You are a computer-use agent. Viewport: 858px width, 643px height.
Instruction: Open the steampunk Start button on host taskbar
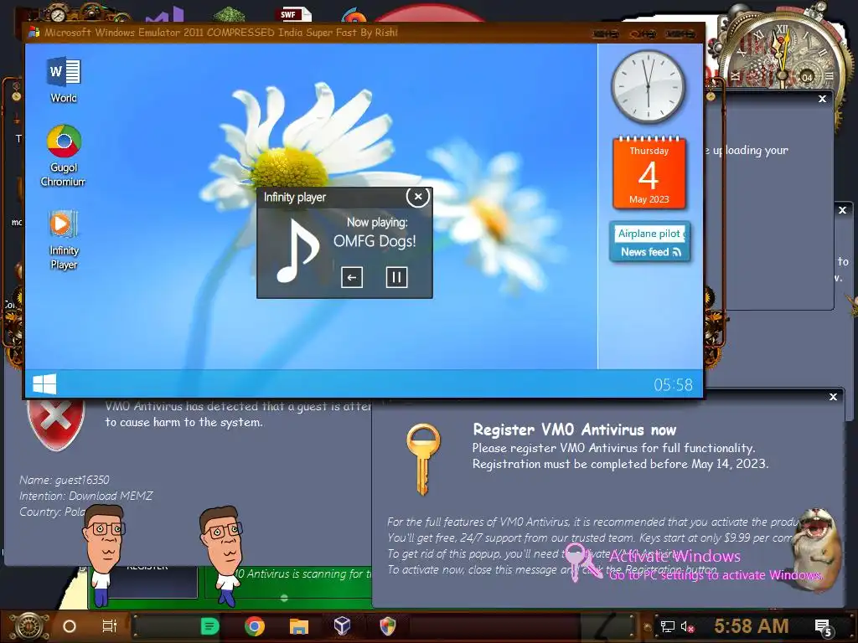click(x=28, y=626)
